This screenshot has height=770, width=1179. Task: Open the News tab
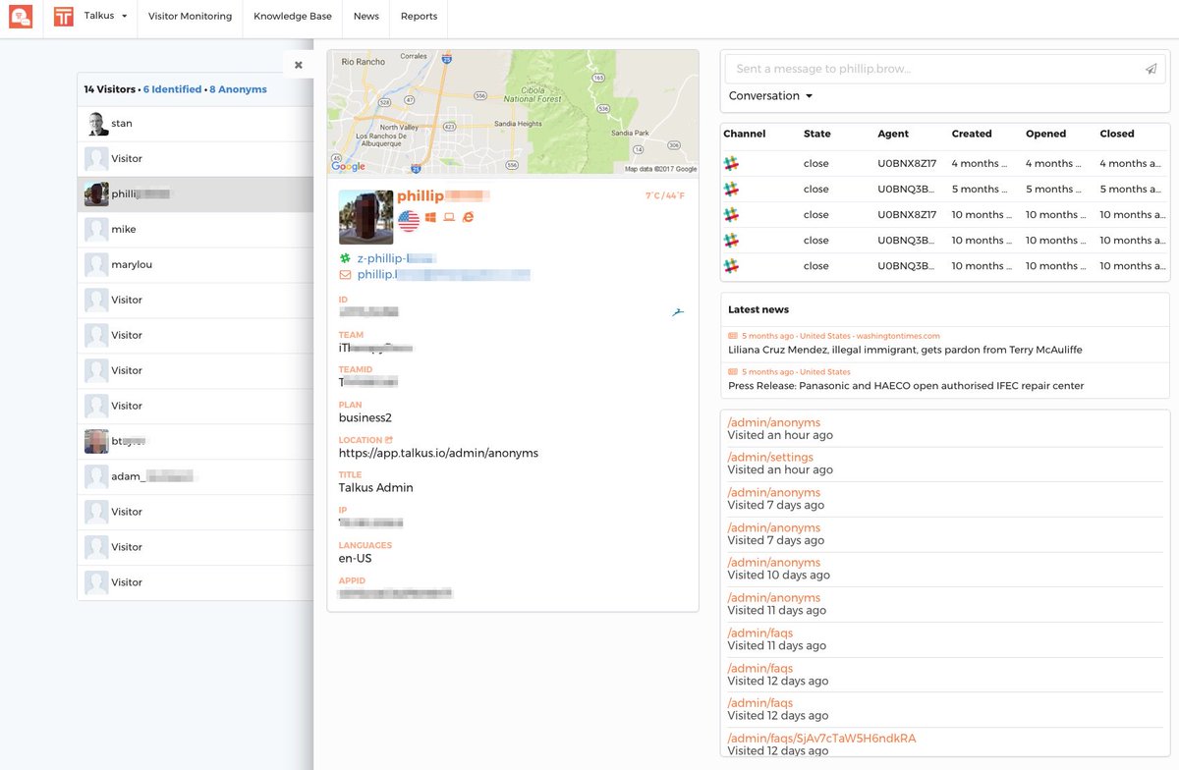366,17
